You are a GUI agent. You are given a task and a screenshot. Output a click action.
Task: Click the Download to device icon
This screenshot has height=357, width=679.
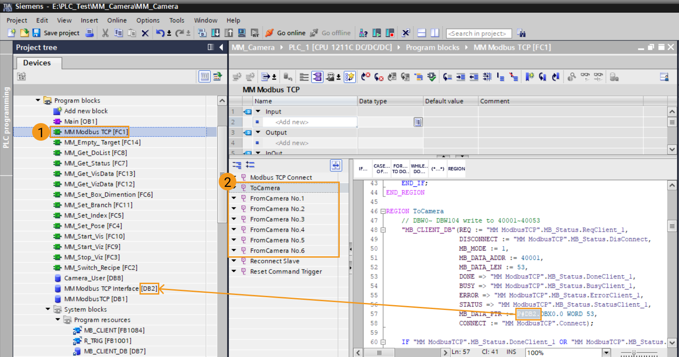(217, 33)
